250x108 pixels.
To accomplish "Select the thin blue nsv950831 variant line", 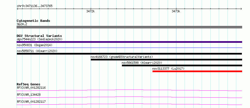I will click(x=129, y=48).
